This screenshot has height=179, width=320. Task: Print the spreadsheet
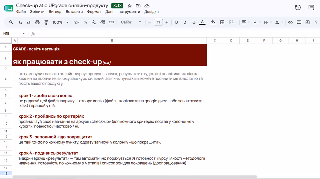(x=37, y=22)
